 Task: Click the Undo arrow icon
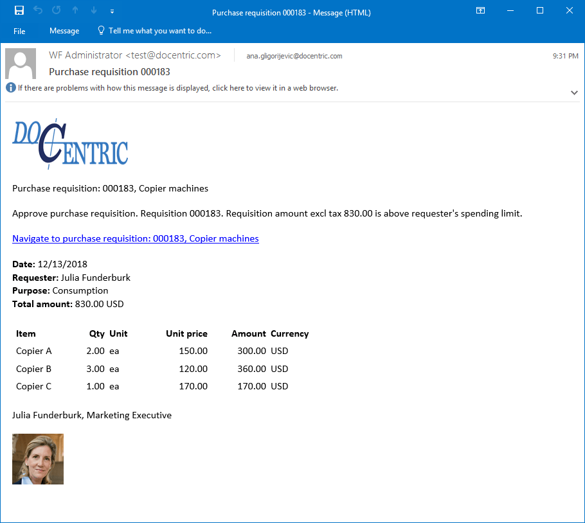pyautogui.click(x=38, y=10)
